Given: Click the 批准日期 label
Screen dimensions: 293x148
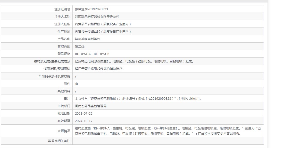Looking at the screenshot, I should click(64, 114).
